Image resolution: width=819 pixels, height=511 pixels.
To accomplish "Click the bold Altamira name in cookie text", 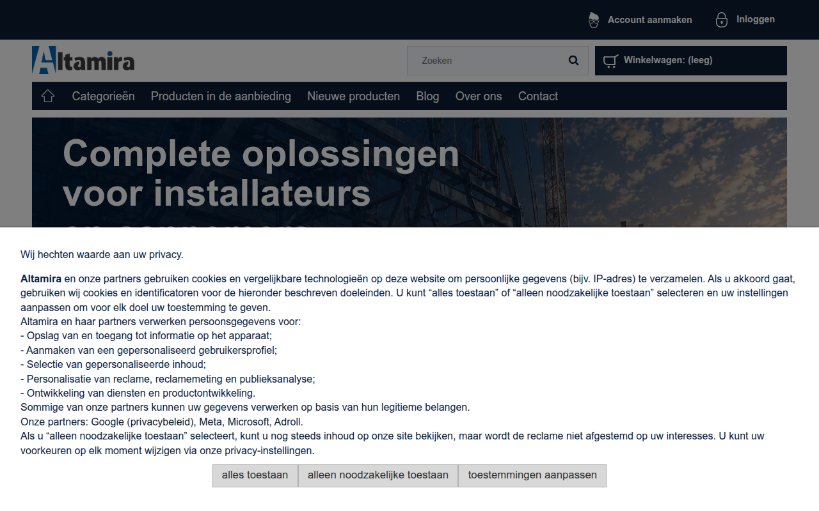I will [x=41, y=278].
